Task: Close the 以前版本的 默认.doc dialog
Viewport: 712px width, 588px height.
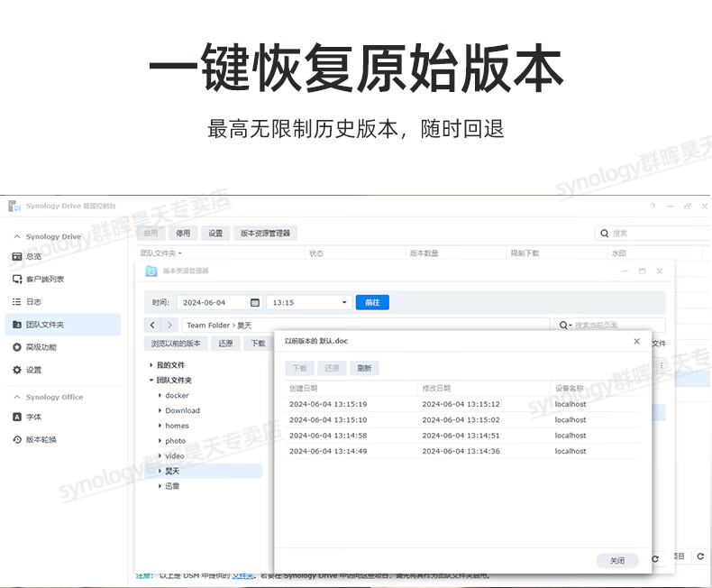Action: 636,341
